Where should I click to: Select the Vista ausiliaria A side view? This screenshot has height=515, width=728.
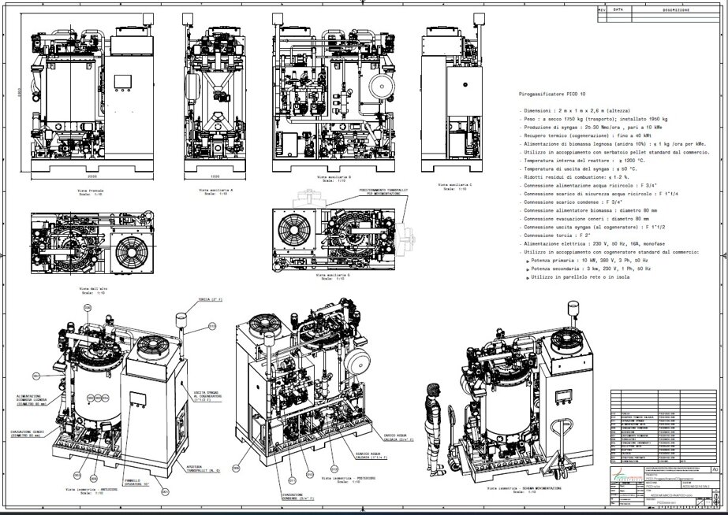(215, 93)
